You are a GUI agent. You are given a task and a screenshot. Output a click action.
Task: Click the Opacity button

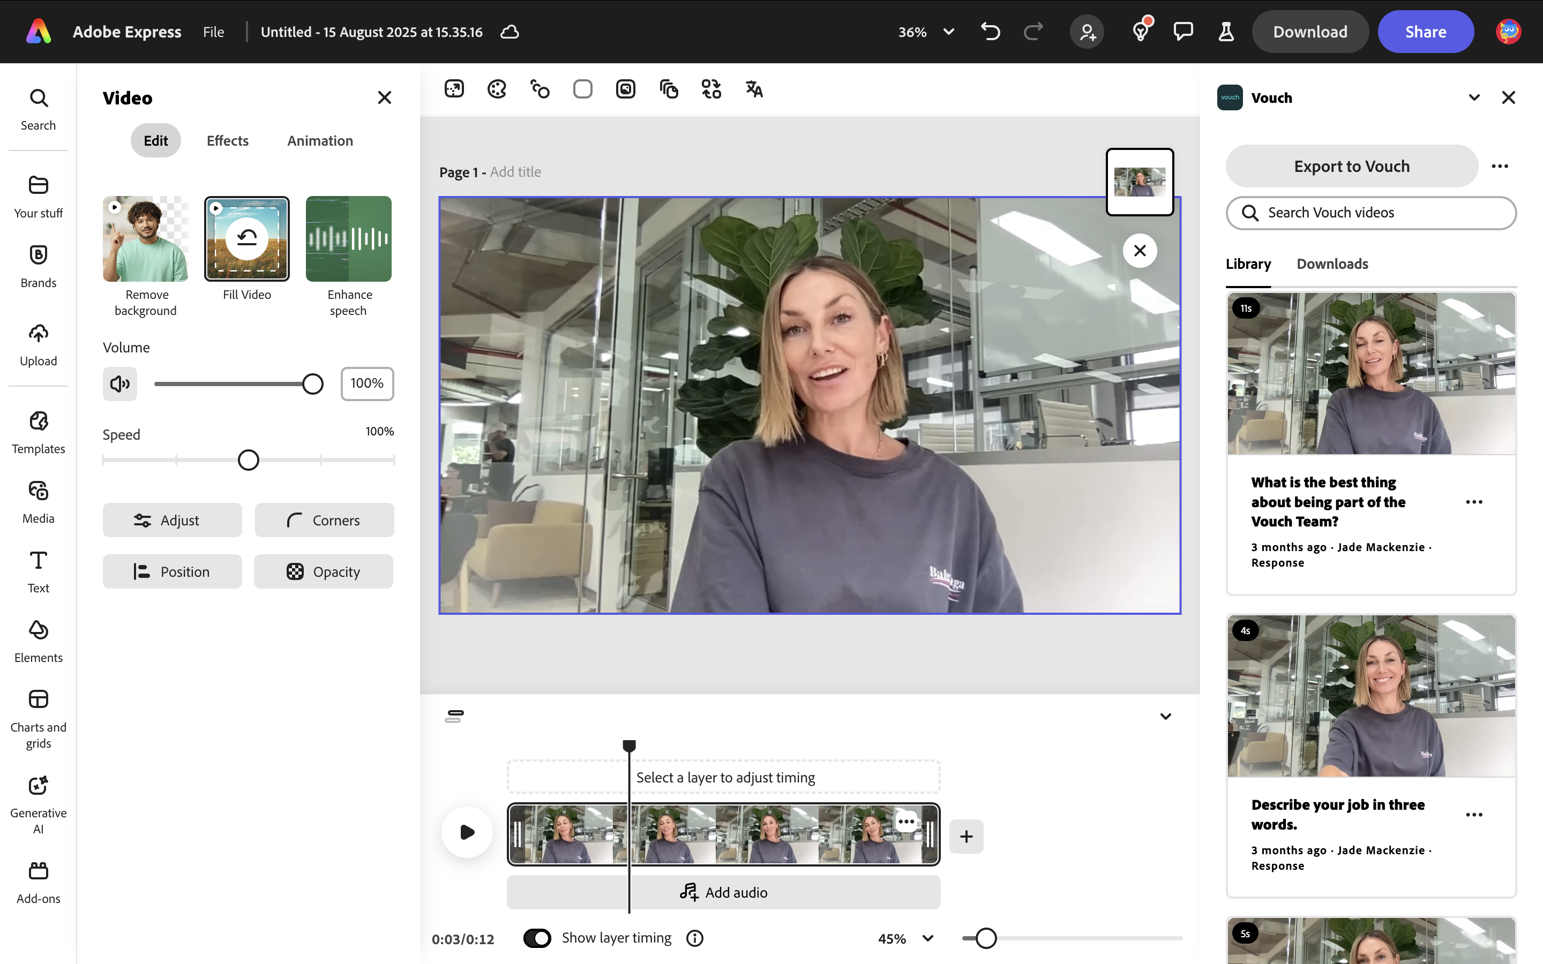(x=323, y=572)
